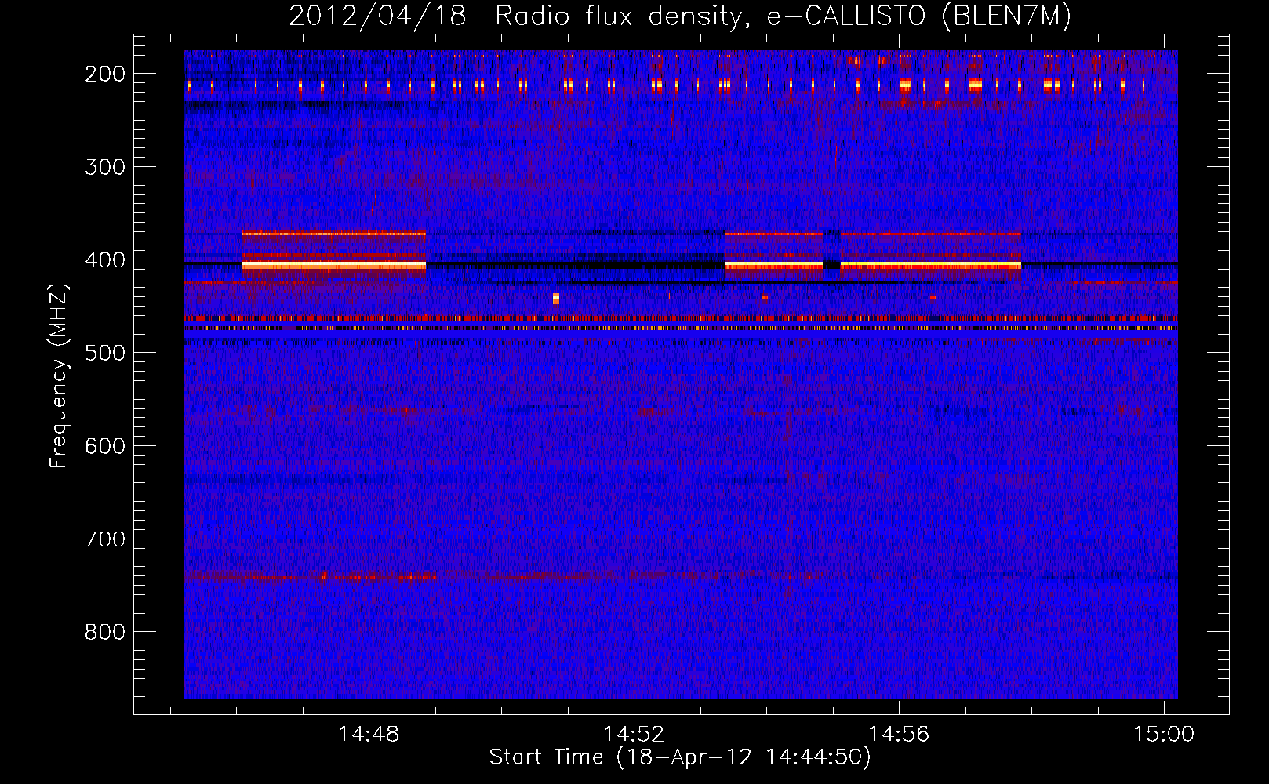This screenshot has width=1269, height=784.
Task: Click the bright 400 MHz burst near 14:47
Action: coord(333,266)
